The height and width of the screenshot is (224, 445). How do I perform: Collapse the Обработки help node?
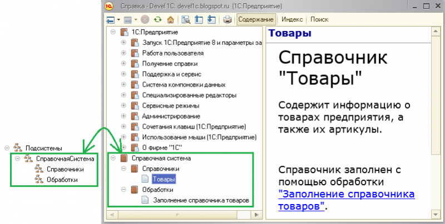click(123, 190)
